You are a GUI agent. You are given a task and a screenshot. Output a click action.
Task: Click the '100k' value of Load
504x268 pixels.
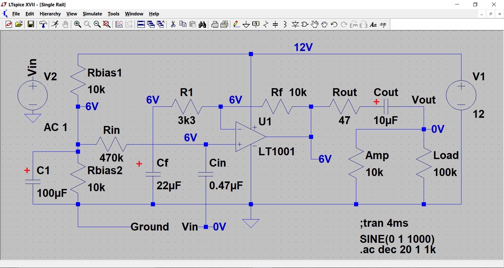pos(445,172)
